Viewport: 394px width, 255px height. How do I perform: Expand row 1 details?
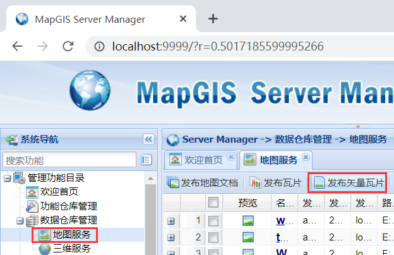coord(171,221)
